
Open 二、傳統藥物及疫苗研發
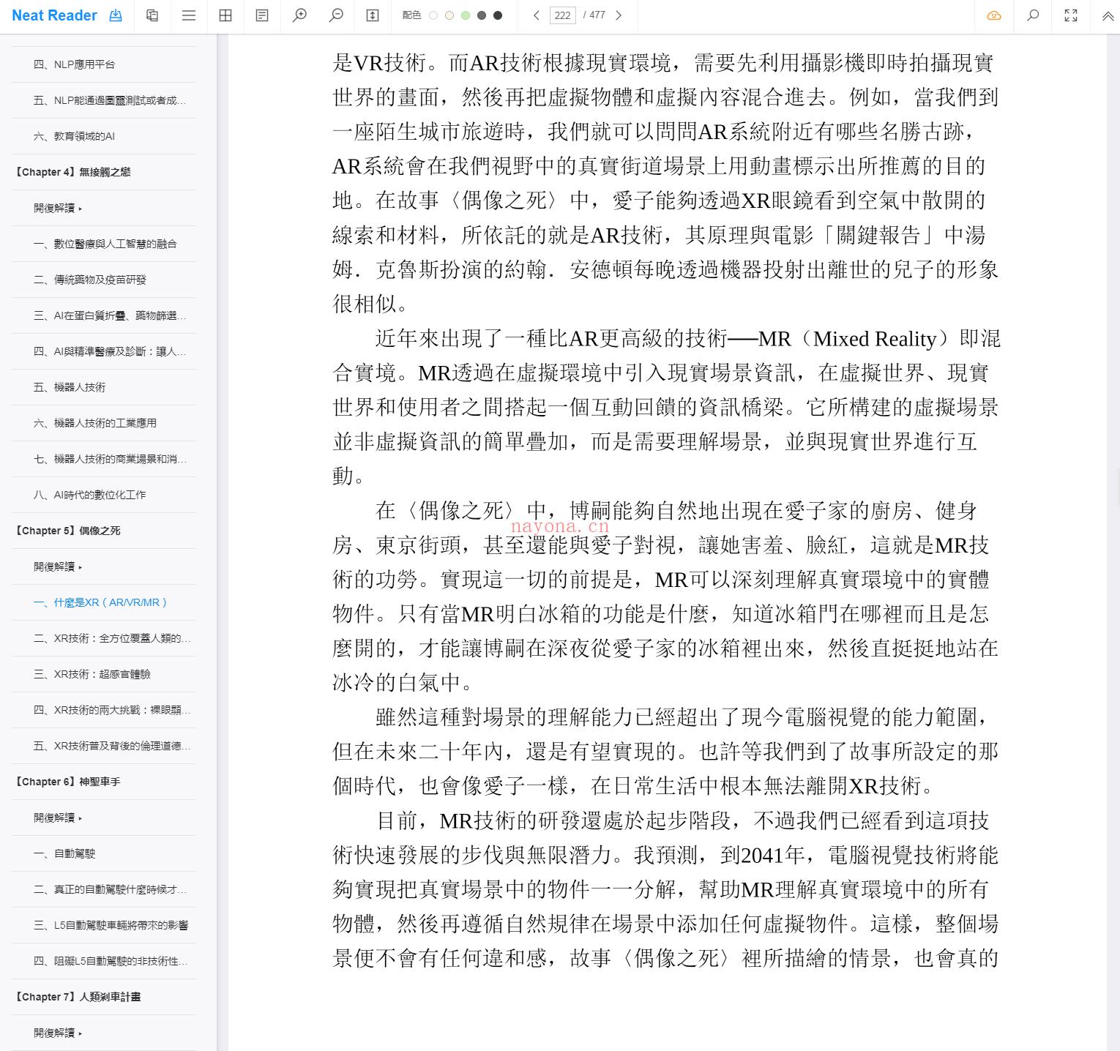point(90,280)
